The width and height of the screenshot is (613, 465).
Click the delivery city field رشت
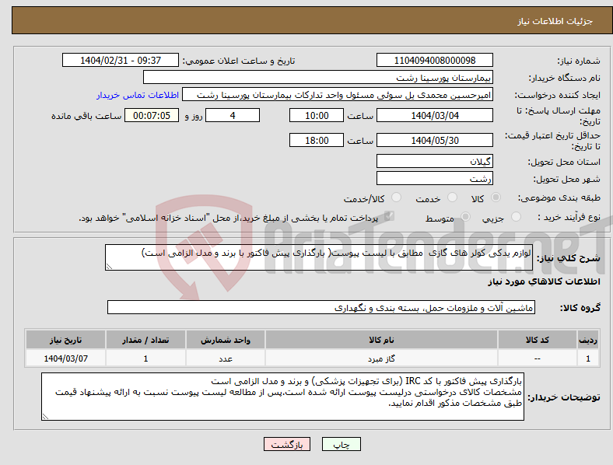pyautogui.click(x=435, y=178)
